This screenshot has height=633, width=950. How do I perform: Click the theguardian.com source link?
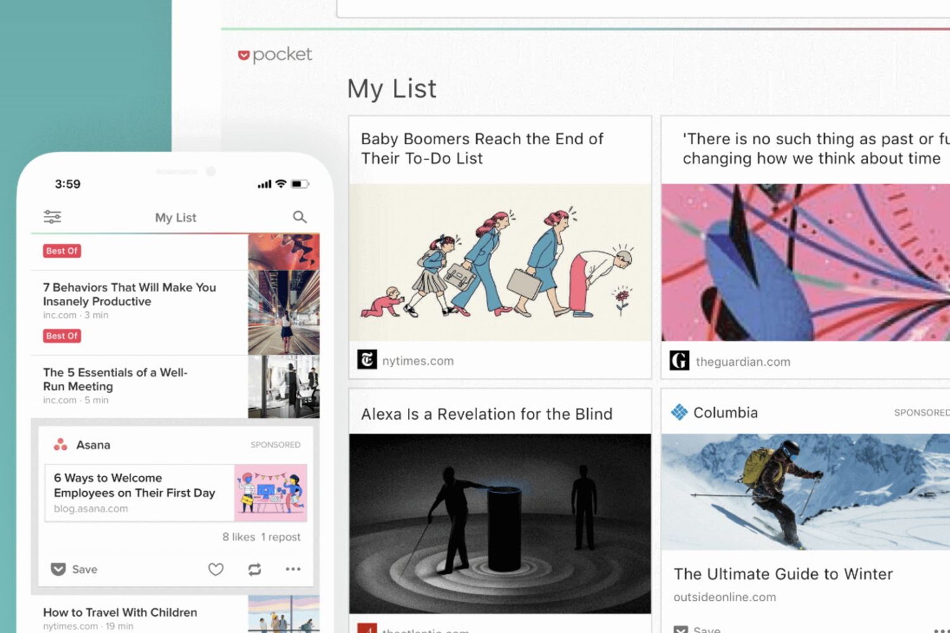(x=742, y=362)
